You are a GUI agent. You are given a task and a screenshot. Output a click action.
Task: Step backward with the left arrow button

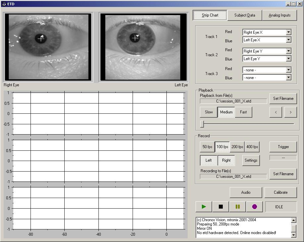point(275,112)
